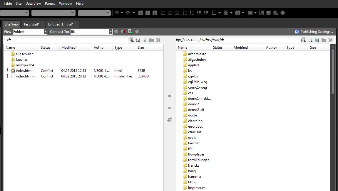Apply underline formatting
Image resolution: width=338 pixels, height=191 pixels.
point(155,13)
